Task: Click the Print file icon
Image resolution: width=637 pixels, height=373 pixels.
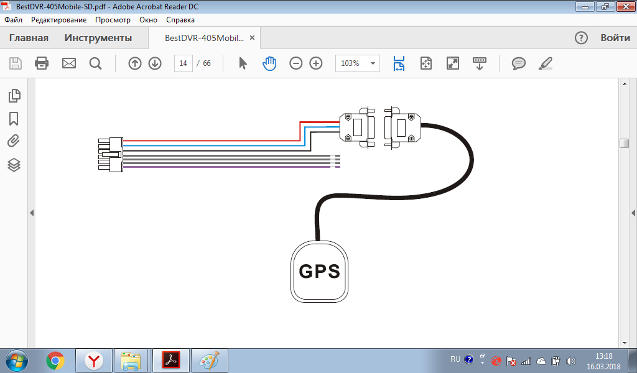Action: [x=42, y=63]
